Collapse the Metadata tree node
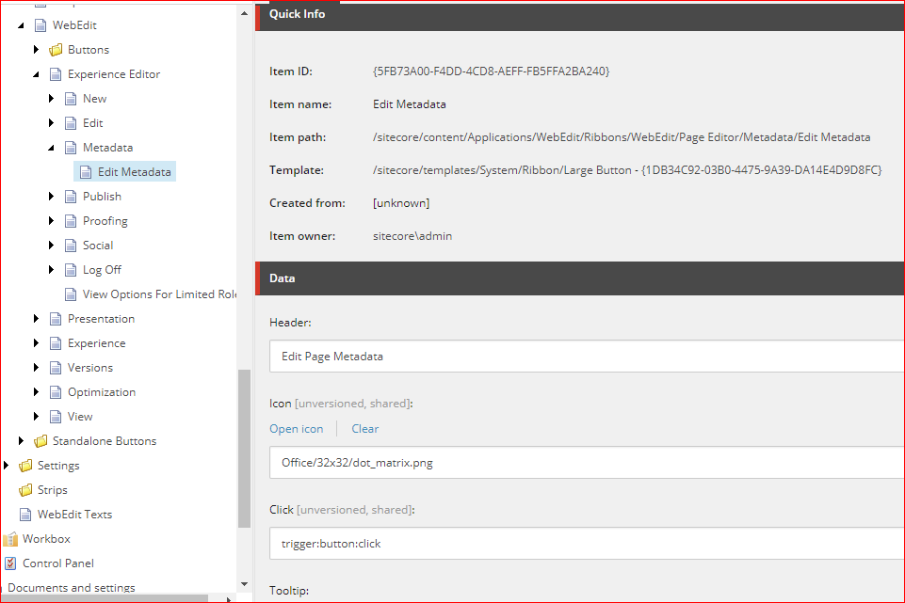This screenshot has height=603, width=905. point(52,148)
